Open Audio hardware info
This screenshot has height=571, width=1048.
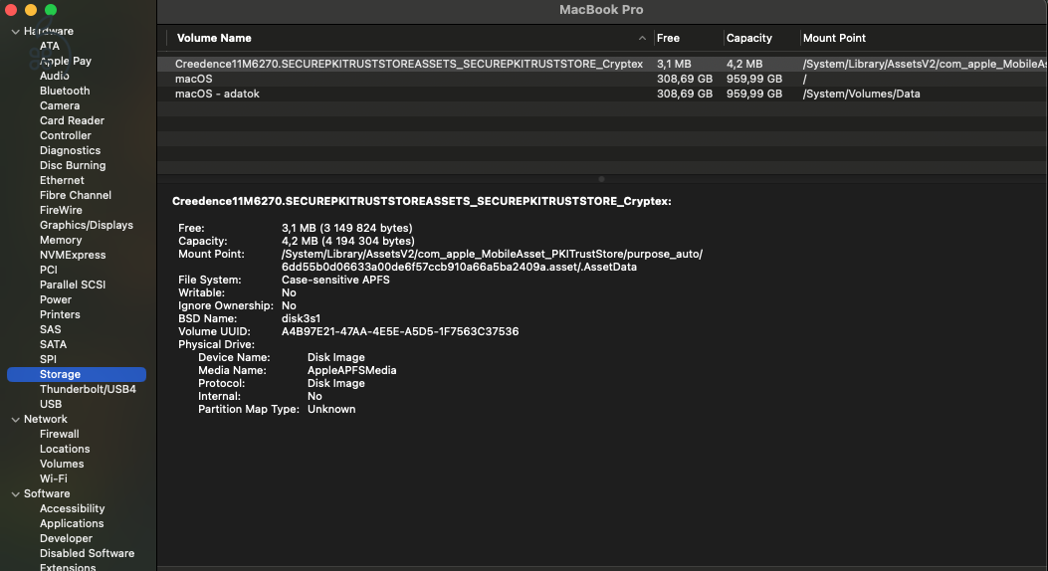54,77
